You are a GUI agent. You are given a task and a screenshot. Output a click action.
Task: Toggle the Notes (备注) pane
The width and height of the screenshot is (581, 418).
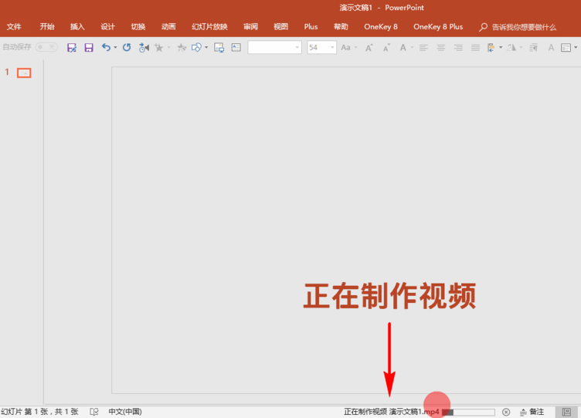click(532, 412)
